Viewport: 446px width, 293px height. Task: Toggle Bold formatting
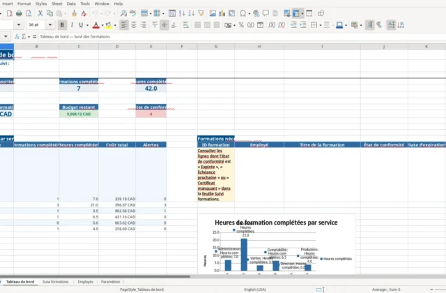62,25
